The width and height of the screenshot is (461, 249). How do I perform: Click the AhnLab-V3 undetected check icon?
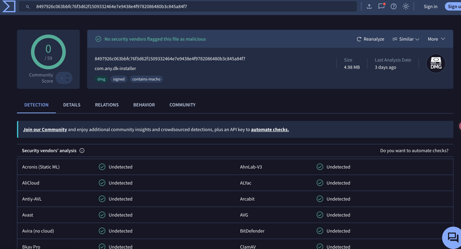(x=320, y=167)
